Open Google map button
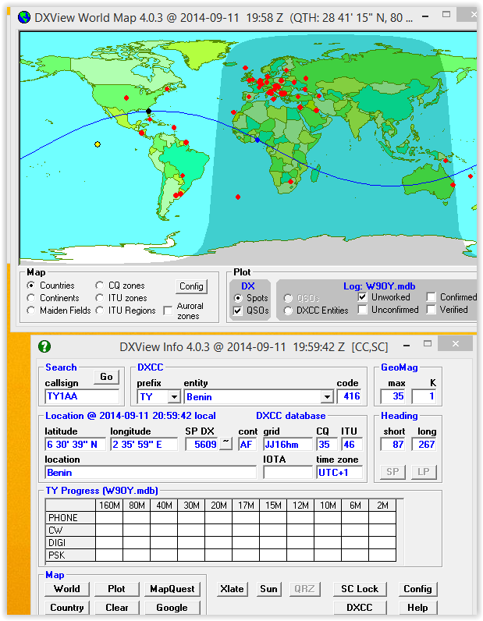This screenshot has width=483, height=621. pyautogui.click(x=172, y=608)
